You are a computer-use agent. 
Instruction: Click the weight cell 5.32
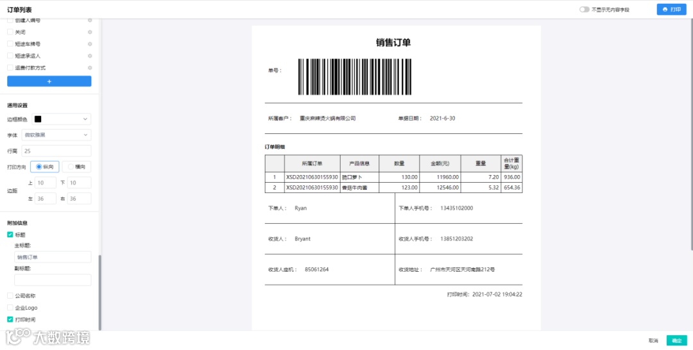coord(481,188)
